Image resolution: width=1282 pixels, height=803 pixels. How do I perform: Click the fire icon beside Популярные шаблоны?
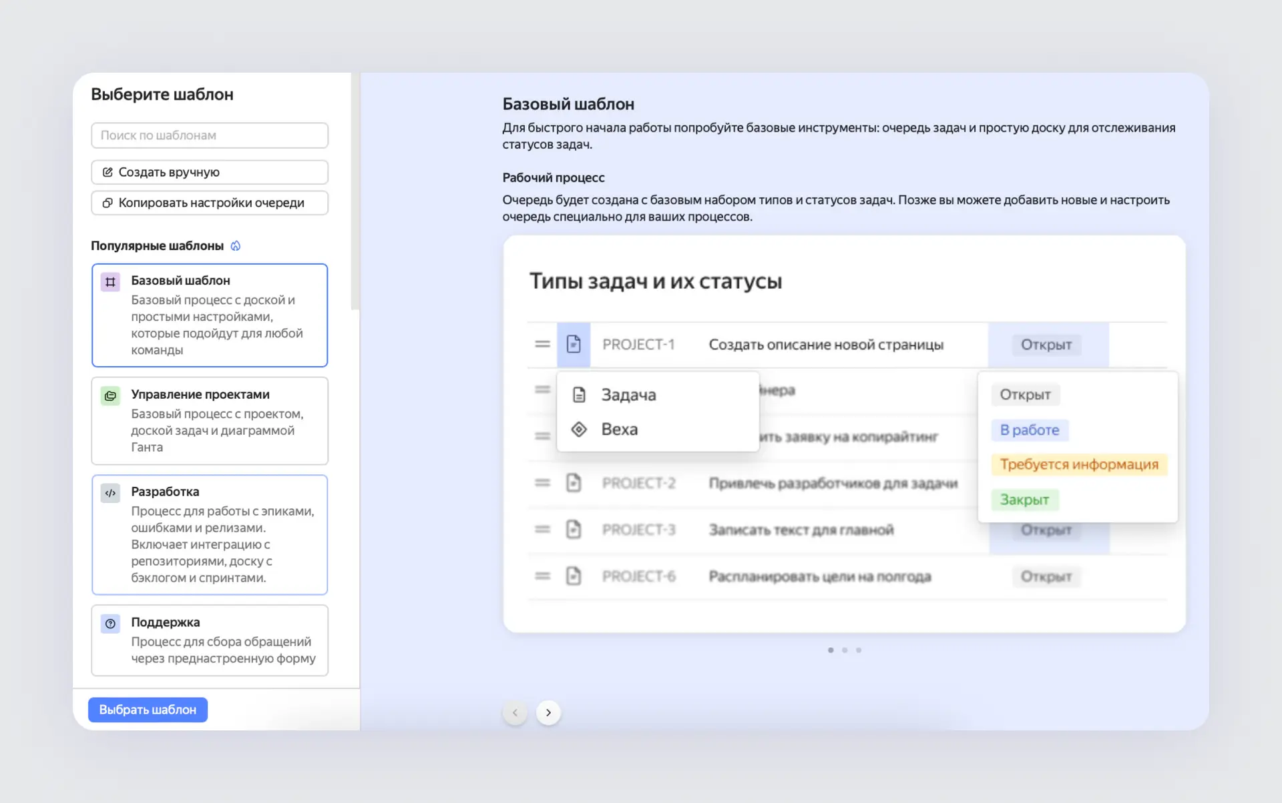click(x=236, y=246)
